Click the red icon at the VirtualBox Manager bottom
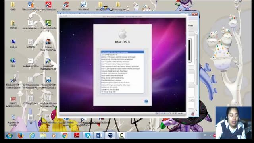Viewport: 254px width, 143px height. (193, 114)
